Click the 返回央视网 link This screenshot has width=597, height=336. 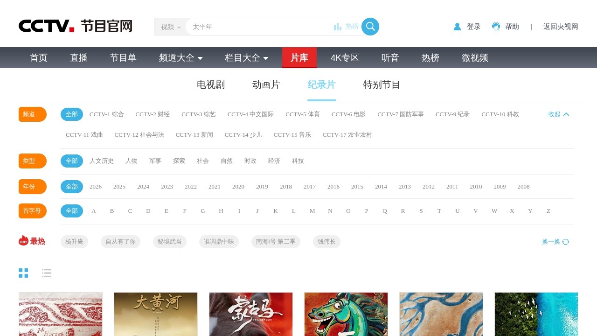(561, 27)
